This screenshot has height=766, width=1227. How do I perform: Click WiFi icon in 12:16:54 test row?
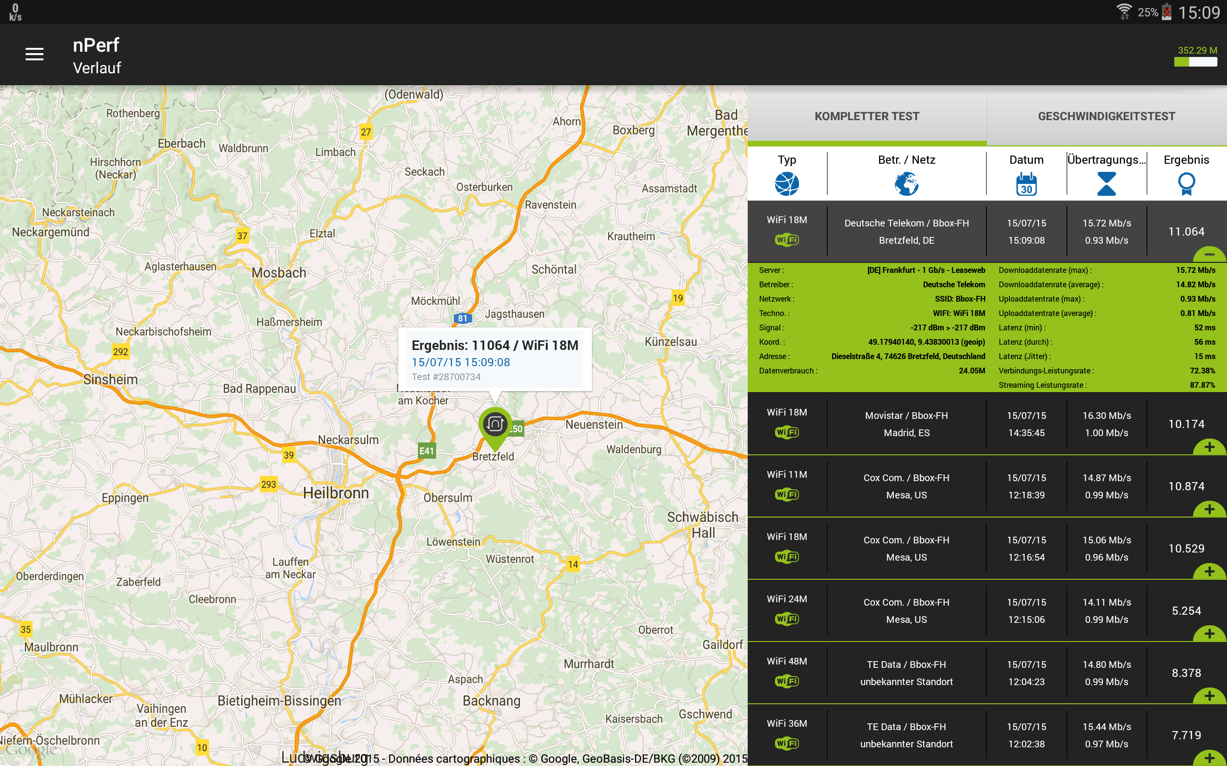click(x=787, y=557)
